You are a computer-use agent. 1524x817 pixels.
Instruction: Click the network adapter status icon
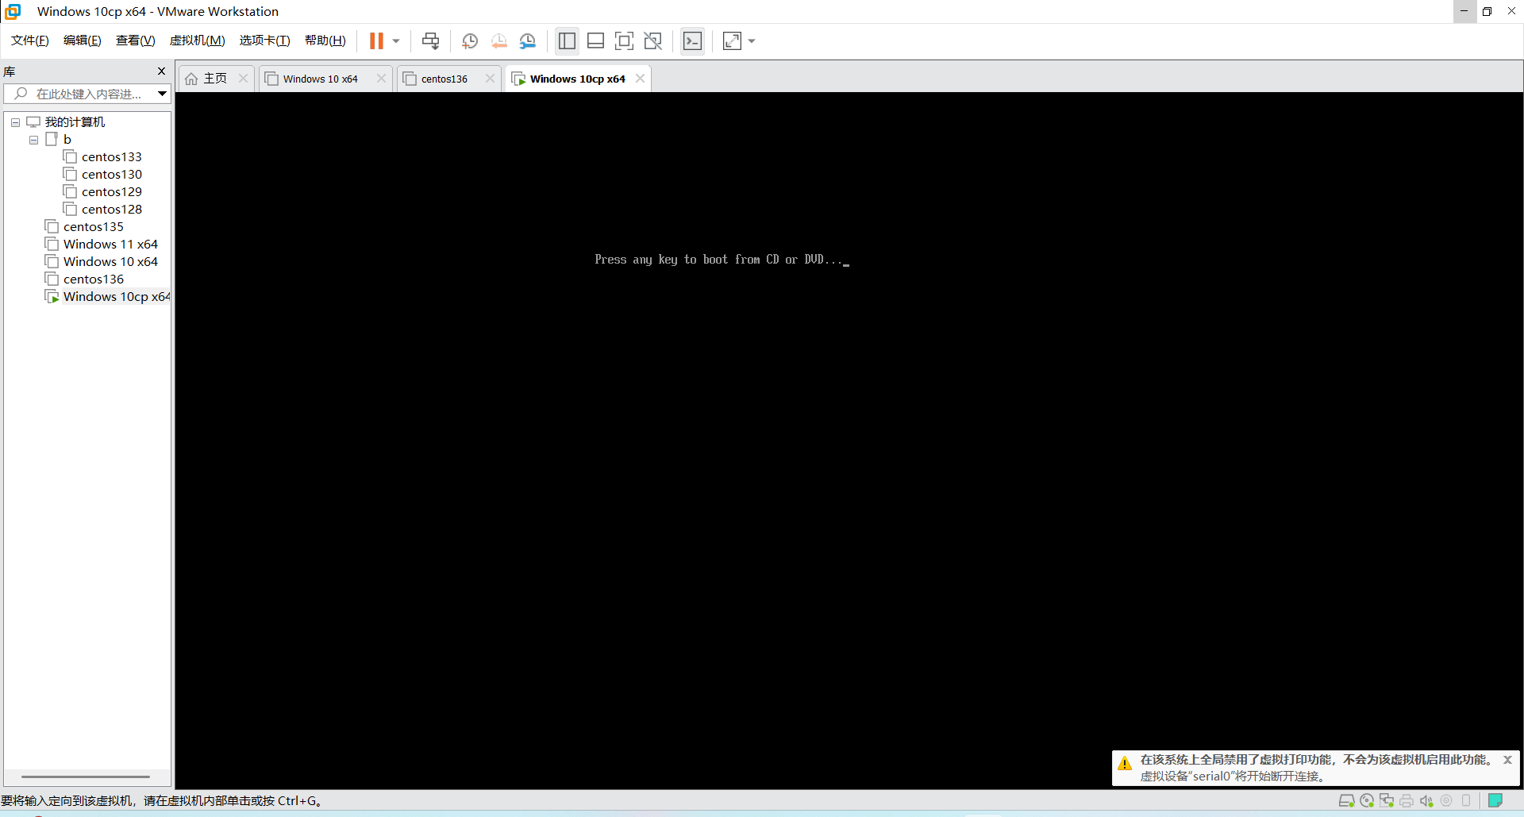[x=1387, y=800]
